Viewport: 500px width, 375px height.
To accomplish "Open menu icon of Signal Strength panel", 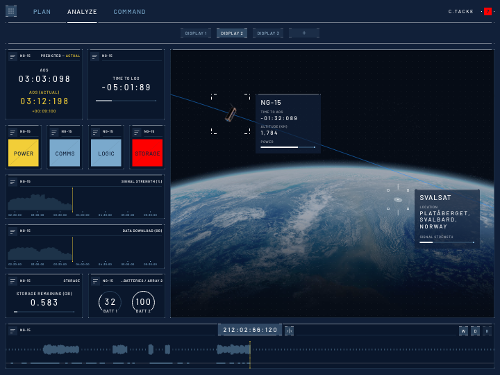I will point(12,182).
